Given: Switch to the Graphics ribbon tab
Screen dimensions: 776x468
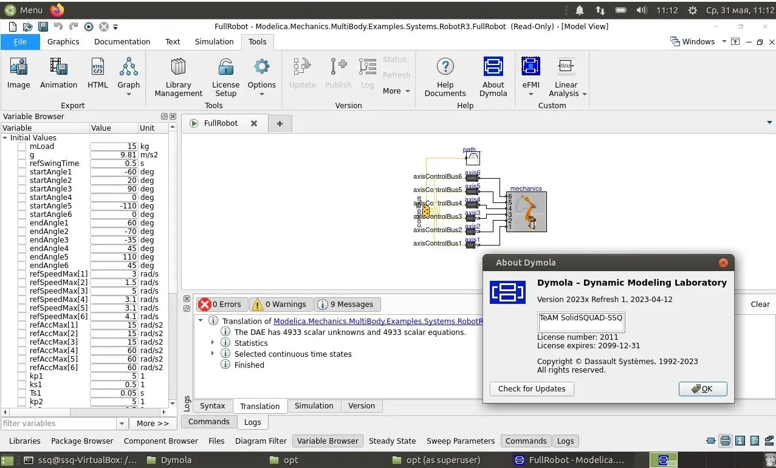Looking at the screenshot, I should (x=63, y=42).
